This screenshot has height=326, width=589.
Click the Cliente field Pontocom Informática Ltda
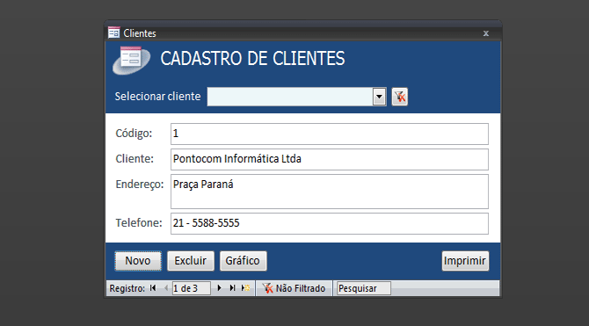point(330,159)
